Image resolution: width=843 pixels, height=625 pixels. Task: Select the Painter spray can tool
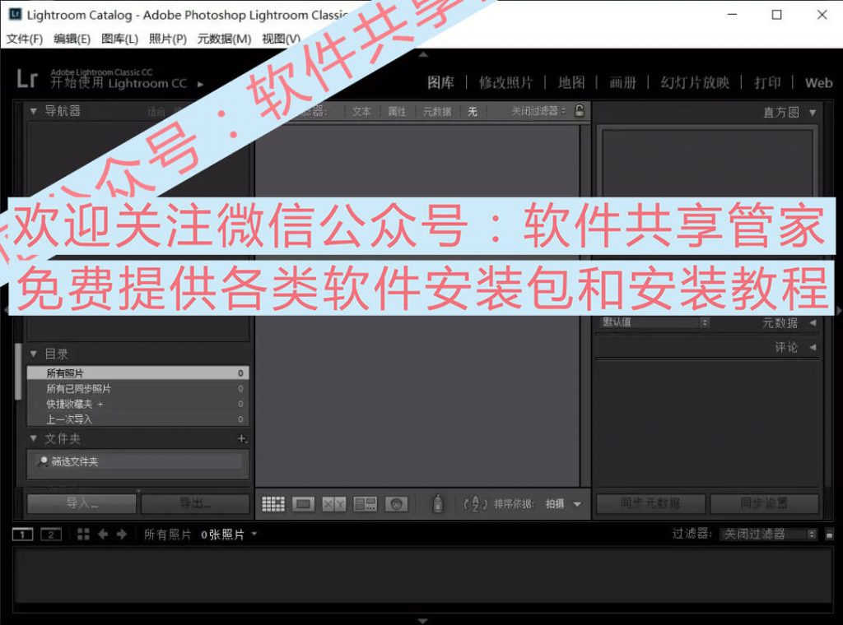438,503
